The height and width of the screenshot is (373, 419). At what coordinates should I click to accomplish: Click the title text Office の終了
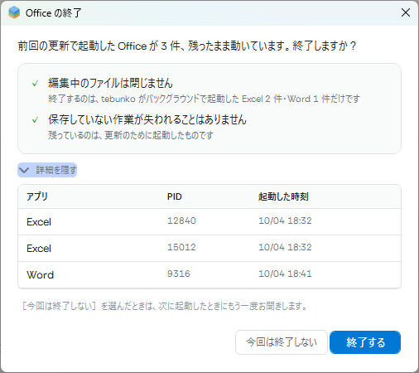(x=53, y=12)
